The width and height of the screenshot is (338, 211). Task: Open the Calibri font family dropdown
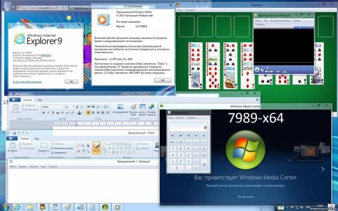pyautogui.click(x=64, y=107)
